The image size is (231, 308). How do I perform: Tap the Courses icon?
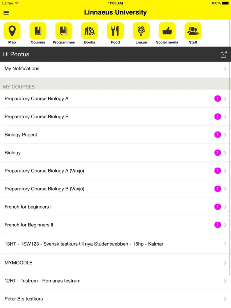38,30
